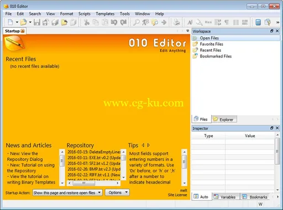
Task: Click the 2016-02-26 BMP.bt repository entry
Action: (93, 169)
